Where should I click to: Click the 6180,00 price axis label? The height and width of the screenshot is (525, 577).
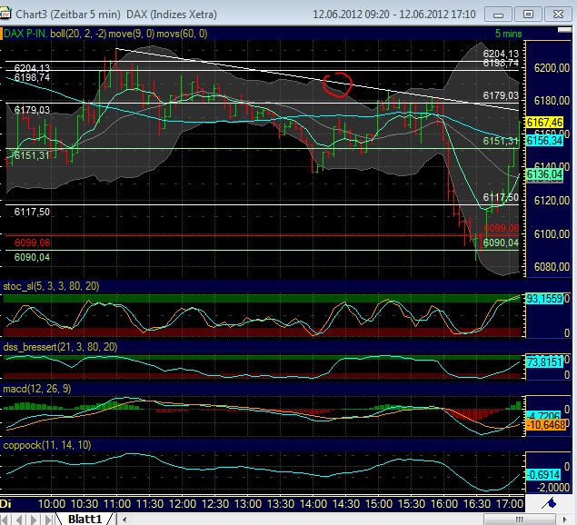(552, 101)
